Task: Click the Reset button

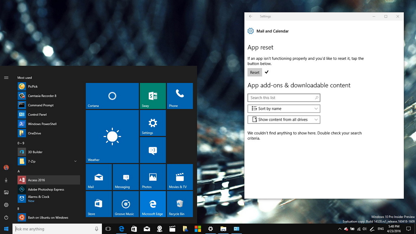Action: tap(255, 72)
